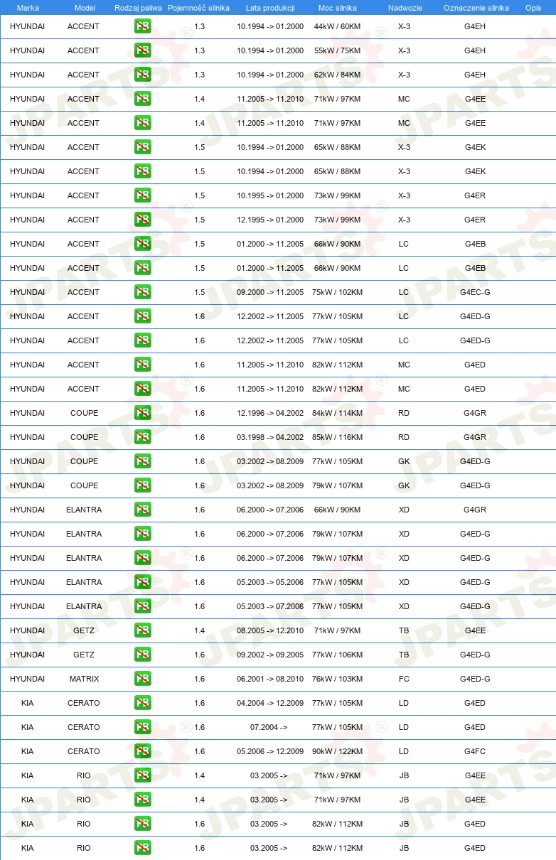The height and width of the screenshot is (860, 556).
Task: Click the fuel icon in the Coupe 79kW / 107KM row
Action: 142,485
